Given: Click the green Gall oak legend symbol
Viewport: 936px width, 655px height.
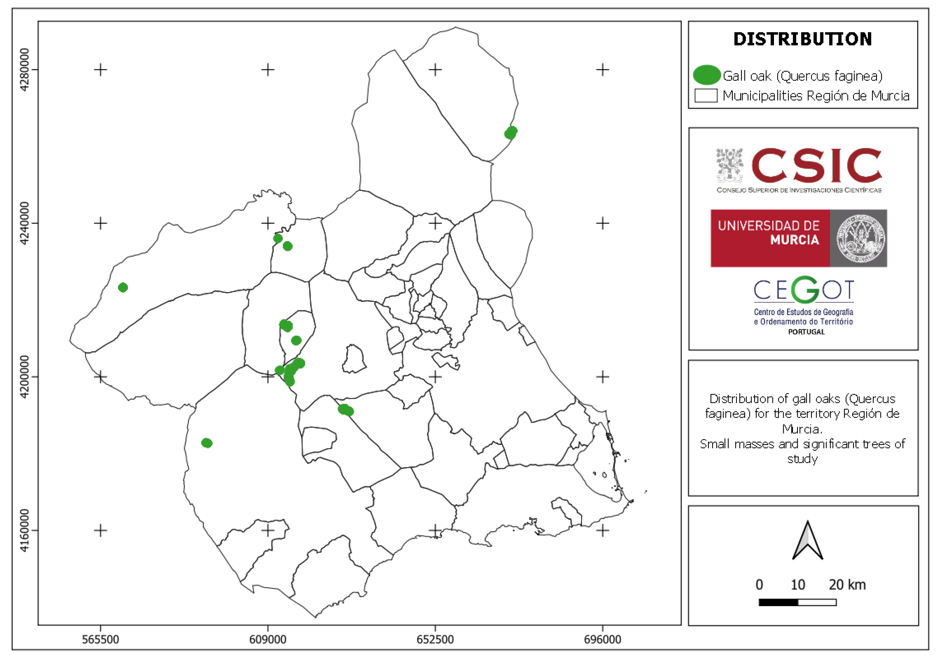Looking at the screenshot, I should click(x=706, y=75).
